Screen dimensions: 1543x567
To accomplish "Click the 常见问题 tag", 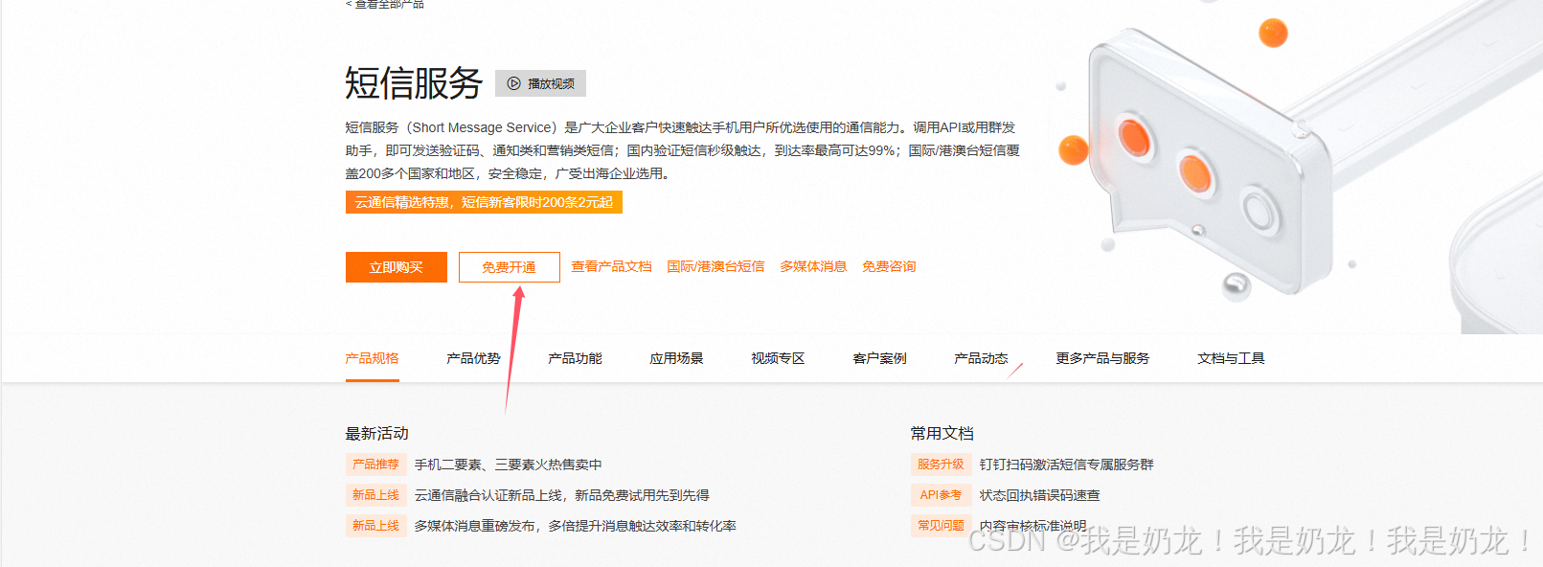I will [x=942, y=526].
